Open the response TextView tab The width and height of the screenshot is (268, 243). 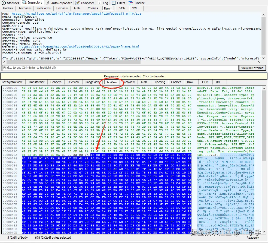pos(73,82)
